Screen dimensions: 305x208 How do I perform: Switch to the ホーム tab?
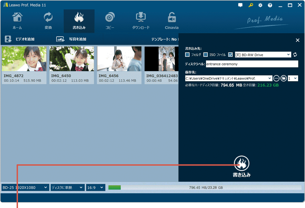point(17,21)
